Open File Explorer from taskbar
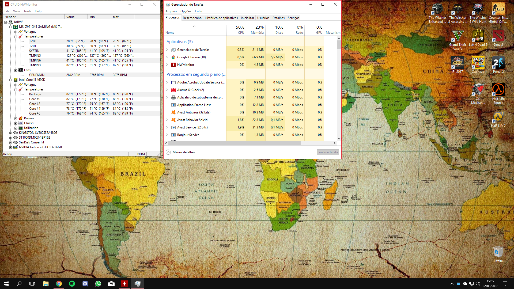 (46, 284)
